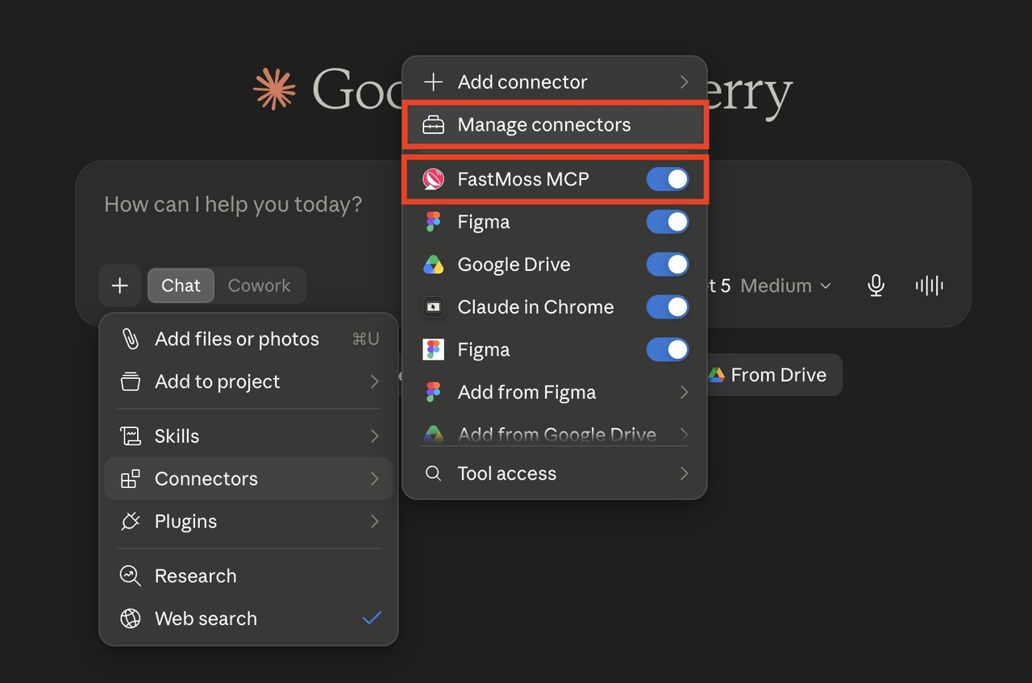The width and height of the screenshot is (1032, 683).
Task: Click the Web search globe icon
Action: (x=130, y=618)
